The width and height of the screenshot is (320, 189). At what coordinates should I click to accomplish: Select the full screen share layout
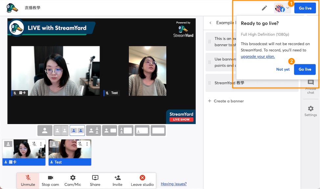point(158,131)
